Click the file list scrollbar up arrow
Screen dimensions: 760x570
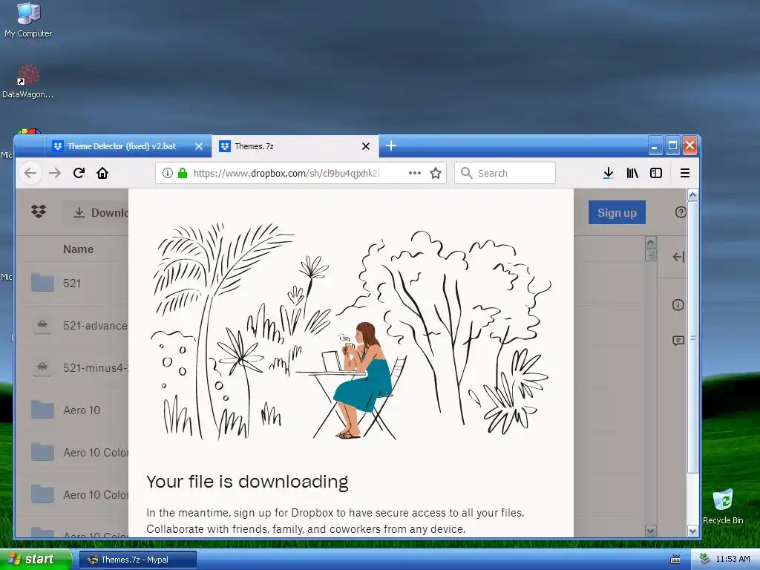(650, 242)
